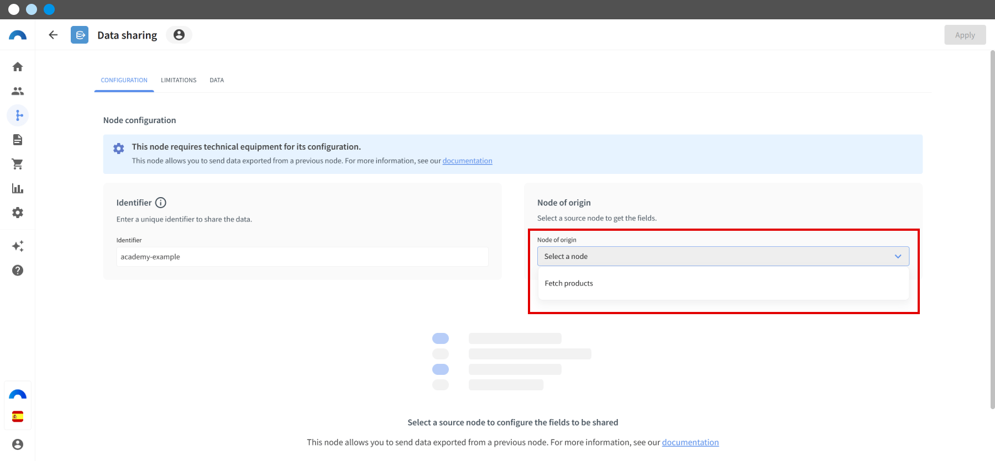995x461 pixels.
Task: Open the Home icon in sidebar
Action: (x=18, y=67)
